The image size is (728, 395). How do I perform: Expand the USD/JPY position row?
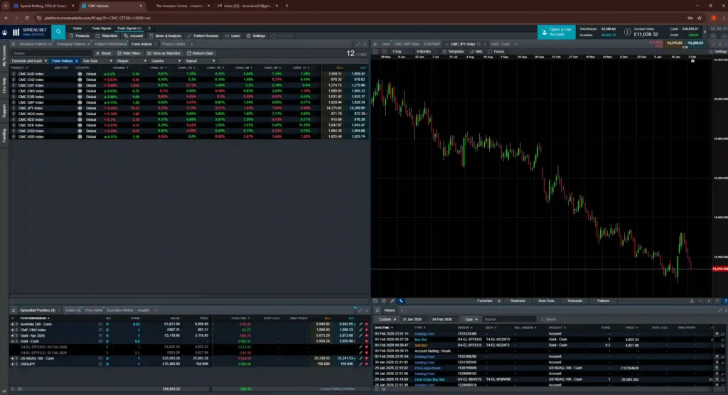click(x=13, y=364)
